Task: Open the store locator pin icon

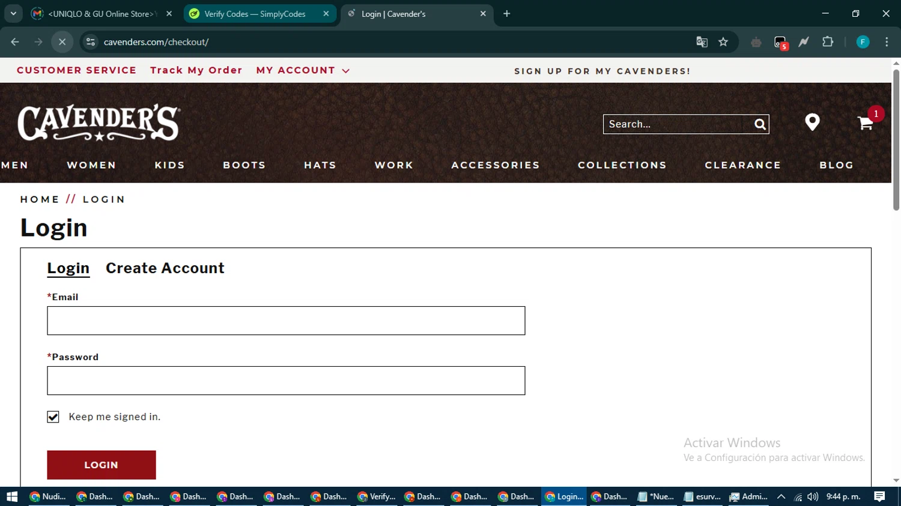Action: coord(812,122)
